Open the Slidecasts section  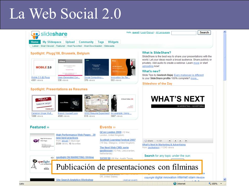coord(109,46)
